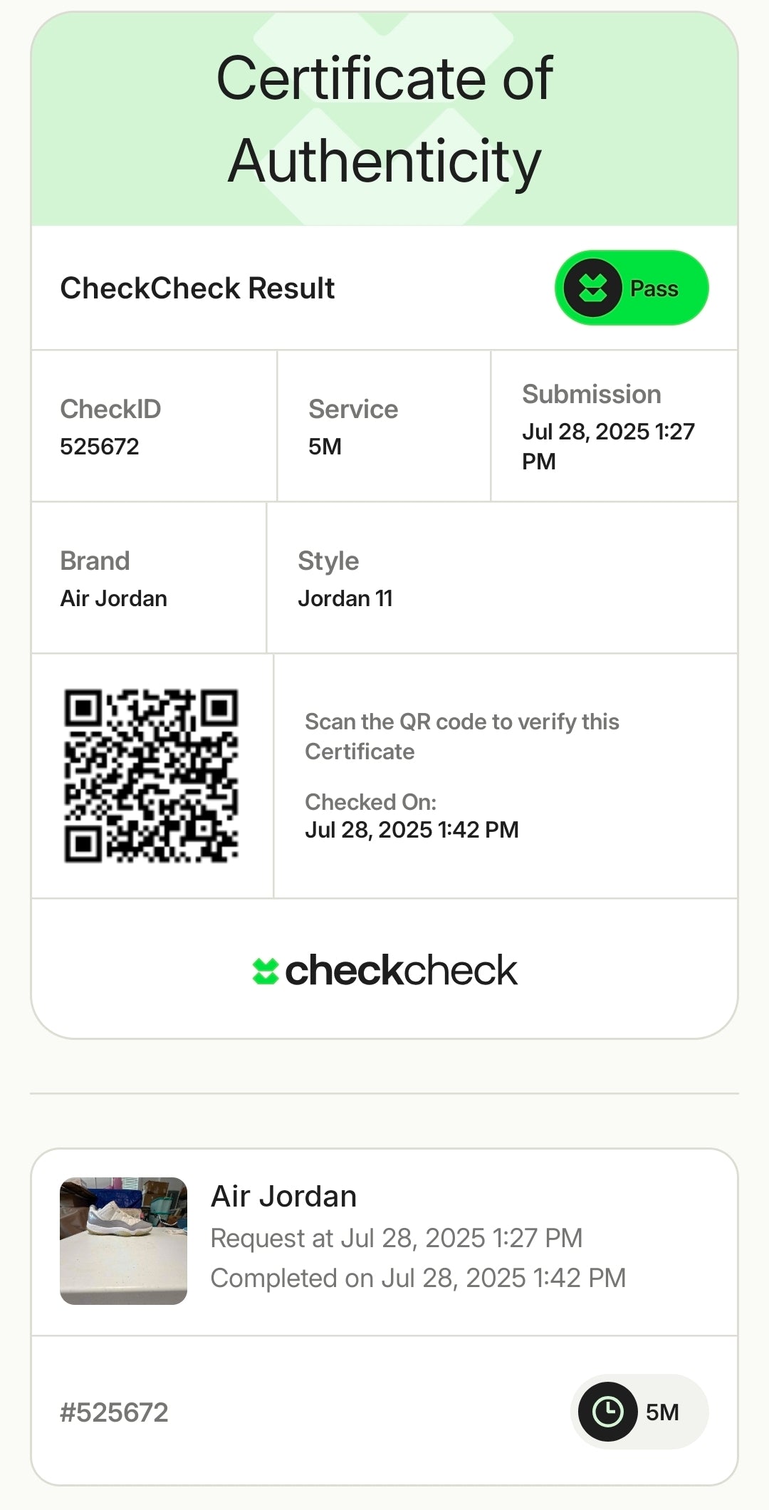The width and height of the screenshot is (769, 1510).
Task: Tap the green checkcheck logo mark
Action: 266,971
